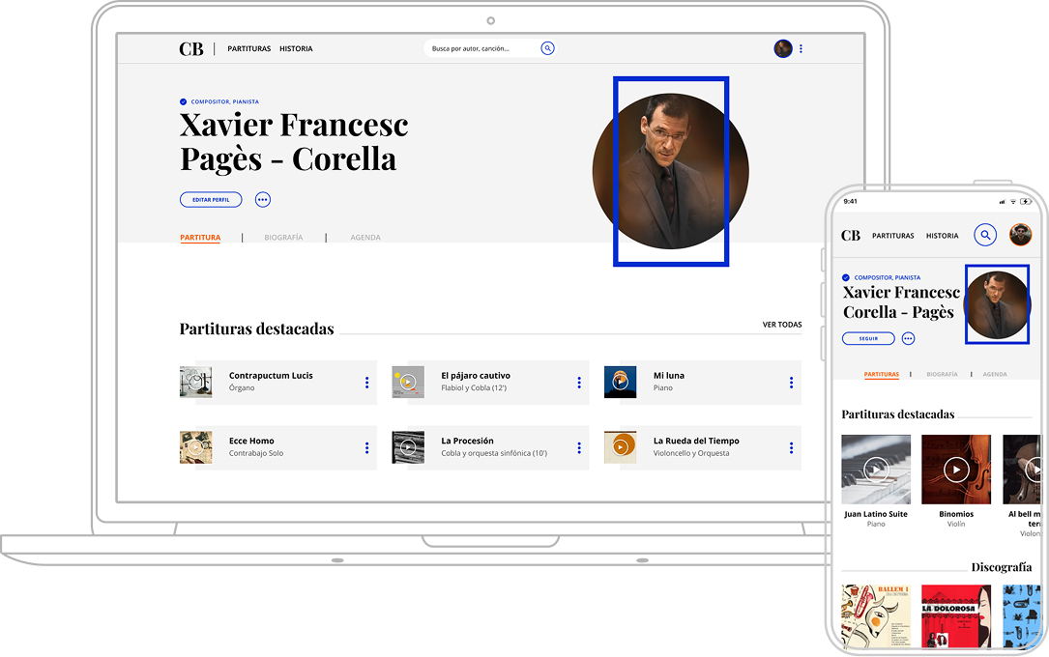
Task: Open the Contrapuctum Lucis title
Action: (271, 376)
